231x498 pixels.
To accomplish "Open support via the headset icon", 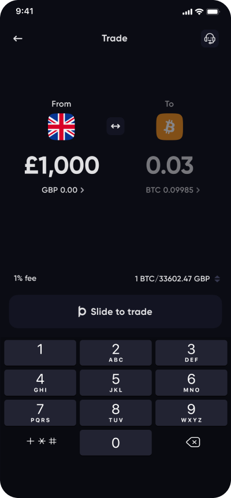I will tap(210, 39).
